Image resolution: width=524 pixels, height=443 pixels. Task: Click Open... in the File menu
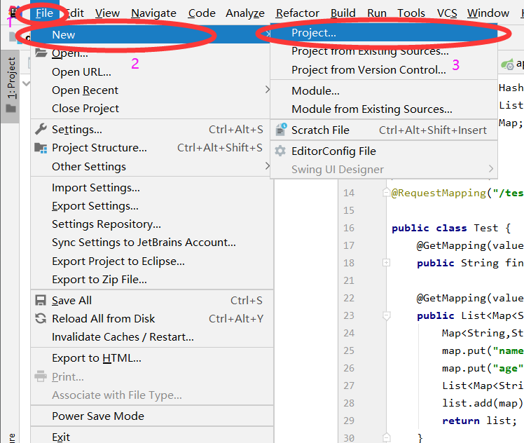pos(151,53)
